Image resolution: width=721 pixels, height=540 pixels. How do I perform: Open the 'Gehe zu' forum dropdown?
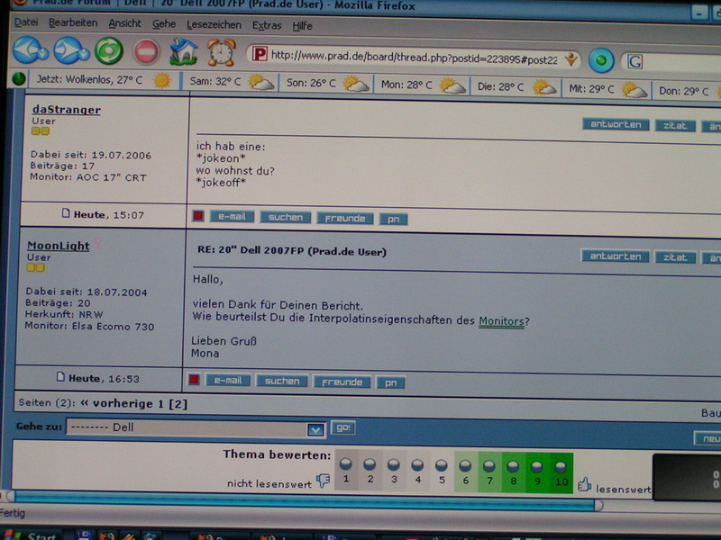click(x=315, y=429)
